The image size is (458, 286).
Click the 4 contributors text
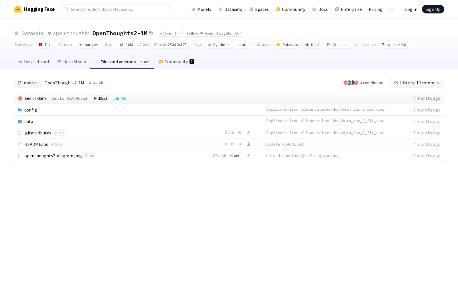tap(372, 83)
